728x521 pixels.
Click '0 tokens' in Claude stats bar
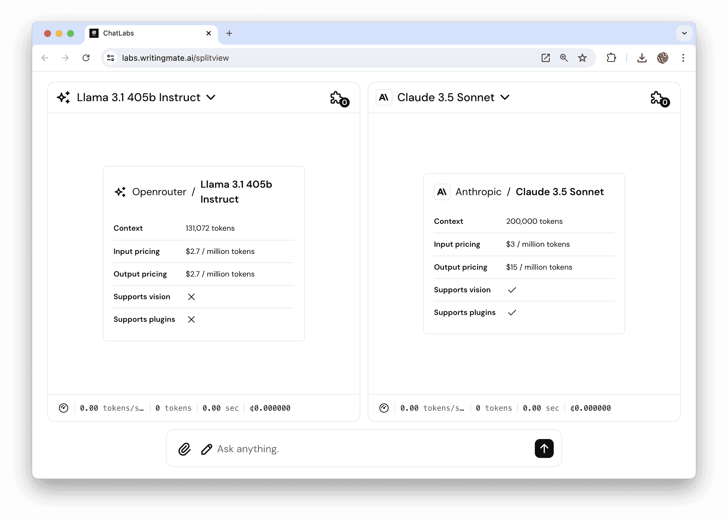coord(494,408)
